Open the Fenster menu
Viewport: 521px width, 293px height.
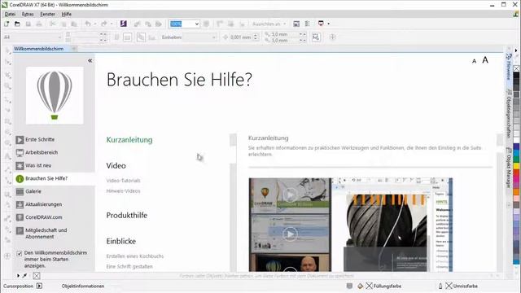(47, 14)
